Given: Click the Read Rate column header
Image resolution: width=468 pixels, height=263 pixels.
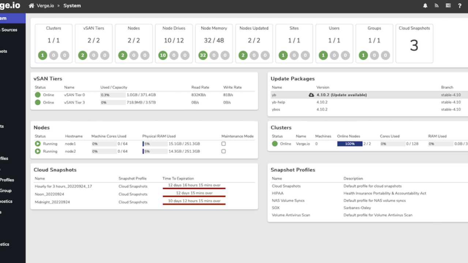Looking at the screenshot, I should (200, 87).
